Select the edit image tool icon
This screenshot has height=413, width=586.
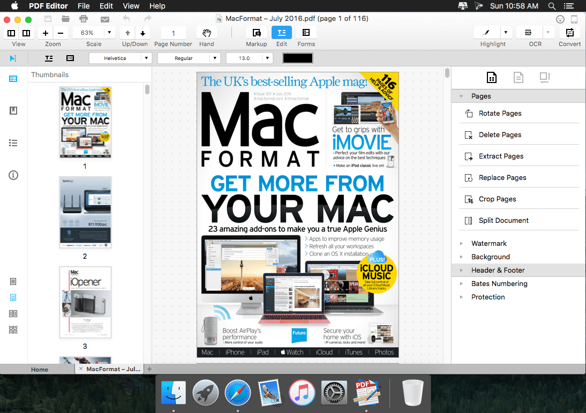[70, 58]
